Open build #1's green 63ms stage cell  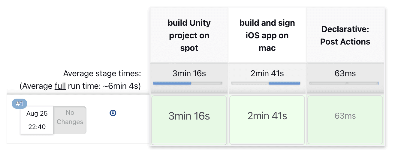coord(345,120)
